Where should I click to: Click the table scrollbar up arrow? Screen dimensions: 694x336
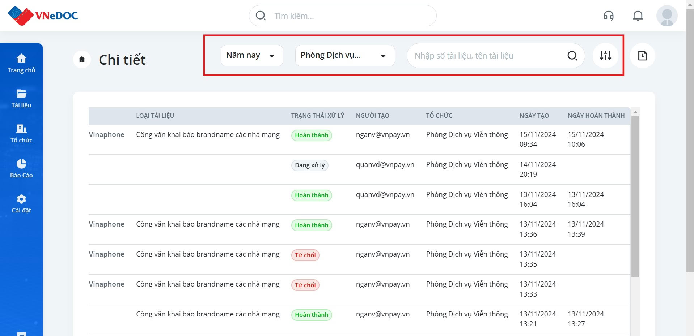click(635, 112)
